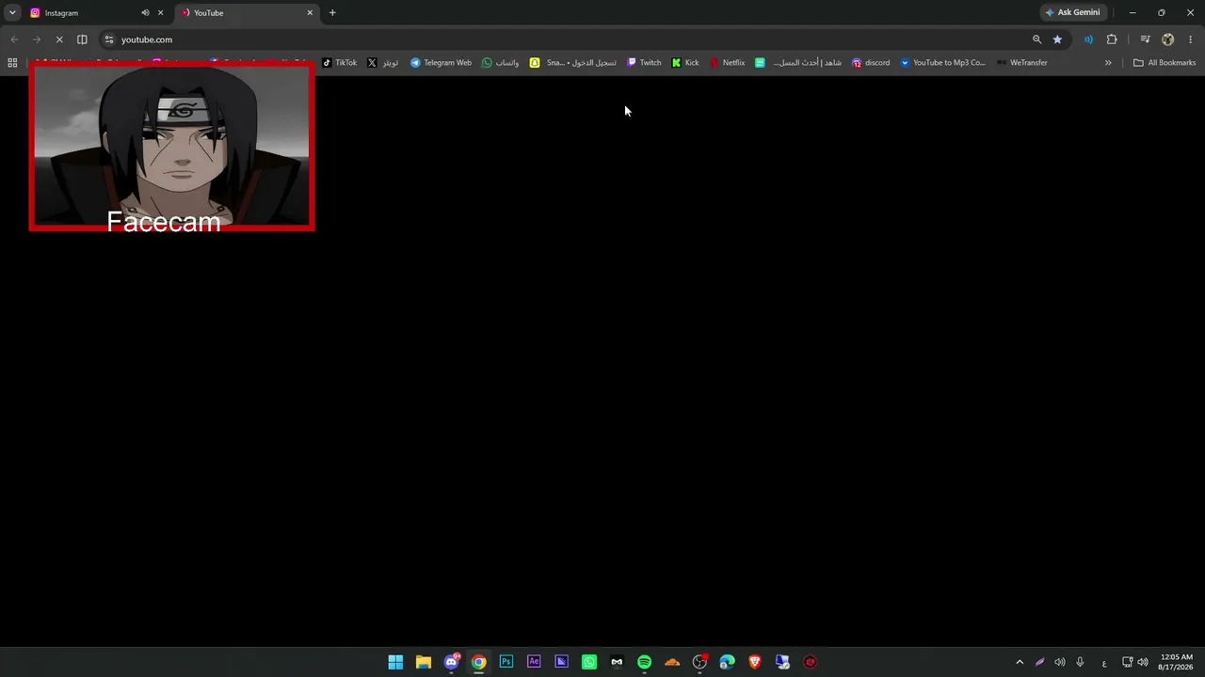Open the black M icon beside WhatsApp
This screenshot has height=677, width=1205.
617,662
